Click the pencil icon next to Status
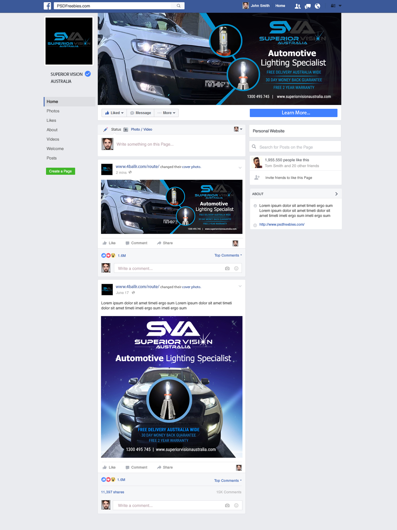Viewport: 397px width, 530px height. click(x=106, y=129)
